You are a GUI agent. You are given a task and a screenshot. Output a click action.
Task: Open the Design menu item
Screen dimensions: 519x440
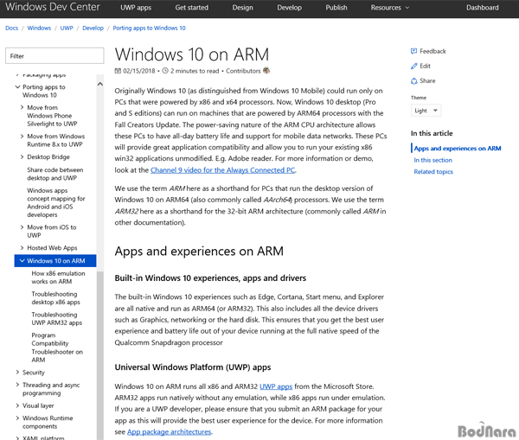(242, 8)
